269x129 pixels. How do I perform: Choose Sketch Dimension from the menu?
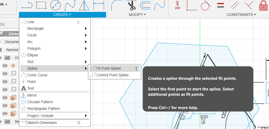coord(55,123)
